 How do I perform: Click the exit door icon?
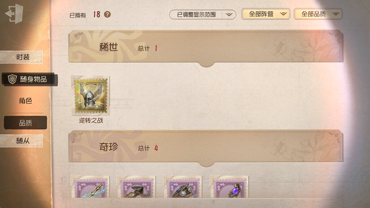(x=14, y=13)
